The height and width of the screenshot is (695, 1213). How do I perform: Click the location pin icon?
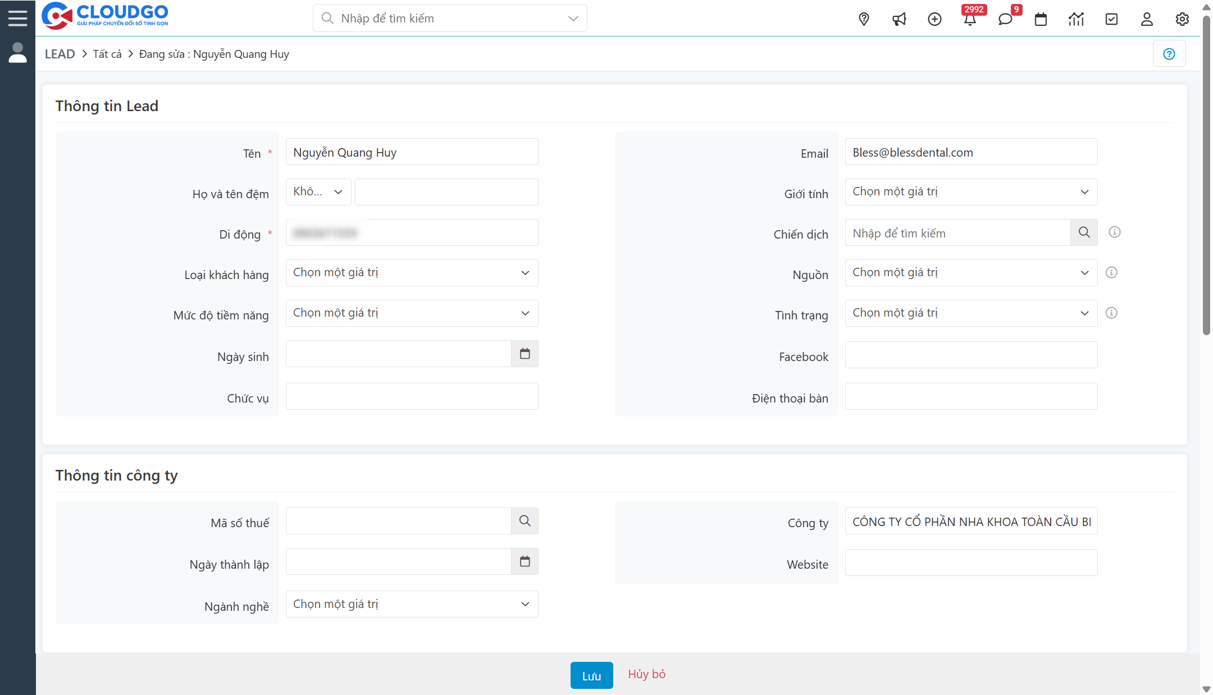(864, 19)
